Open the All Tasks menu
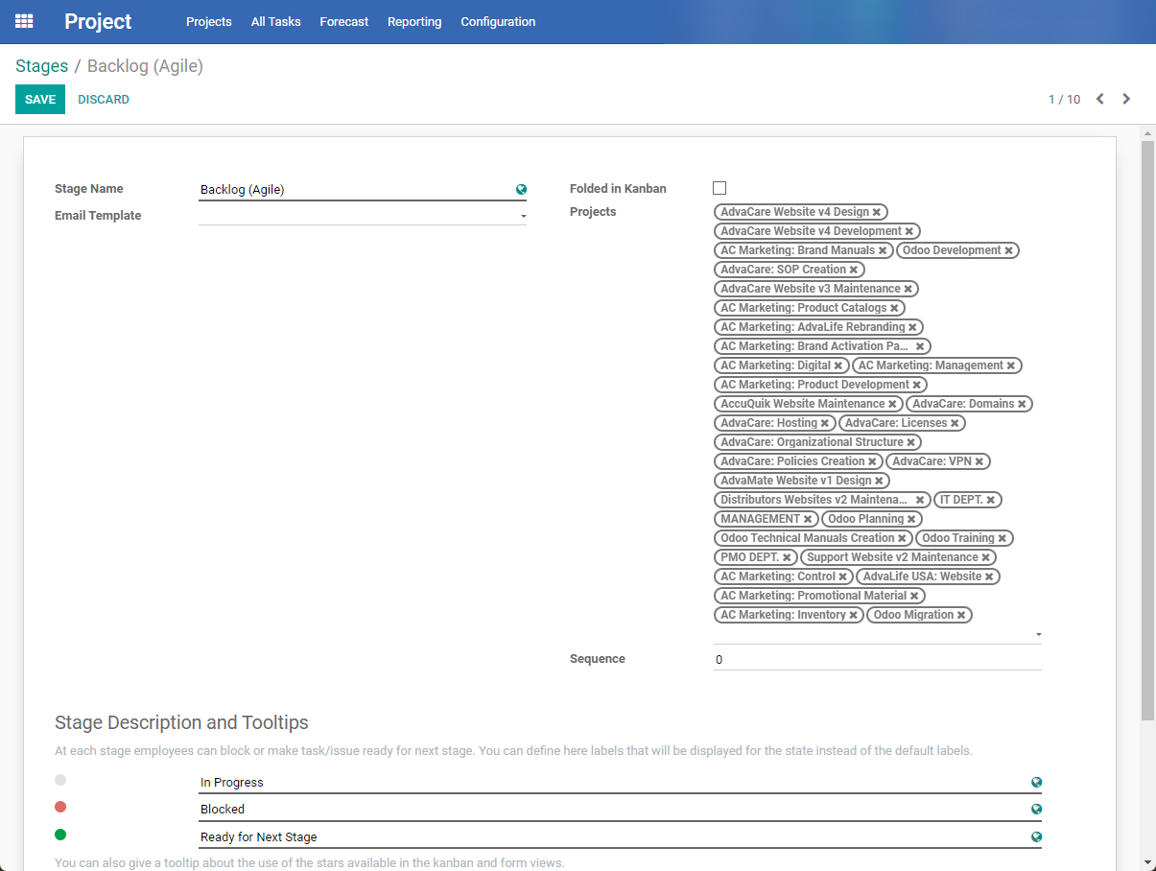Image resolution: width=1156 pixels, height=871 pixels. point(276,21)
